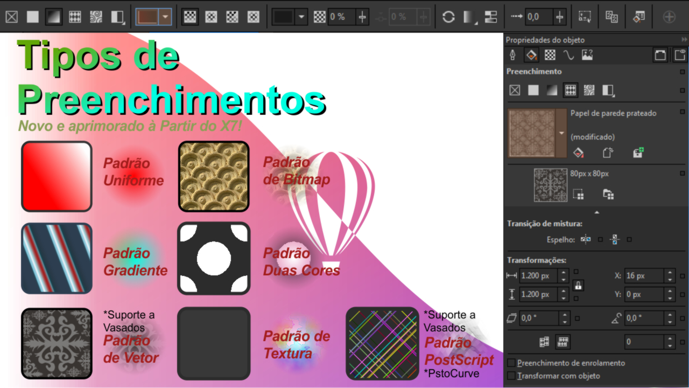Viewport: 689px width, 388px height.
Task: Enable Preenchimento de enrolamento
Action: click(510, 363)
